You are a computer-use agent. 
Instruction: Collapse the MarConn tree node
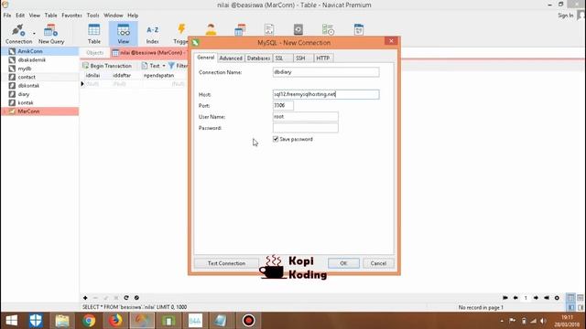click(x=5, y=111)
